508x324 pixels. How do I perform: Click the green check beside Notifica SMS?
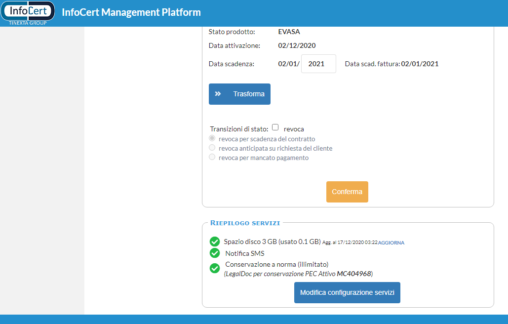215,253
